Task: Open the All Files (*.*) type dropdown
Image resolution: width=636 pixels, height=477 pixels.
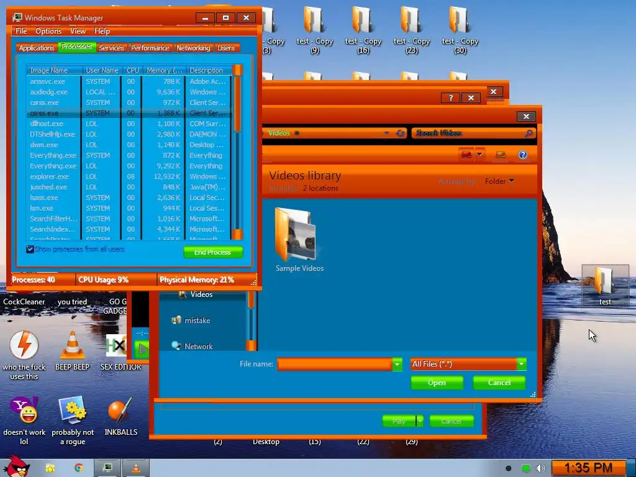Action: point(468,364)
